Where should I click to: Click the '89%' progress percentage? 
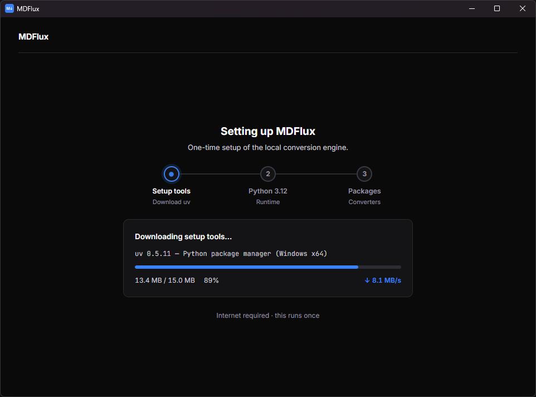click(211, 280)
